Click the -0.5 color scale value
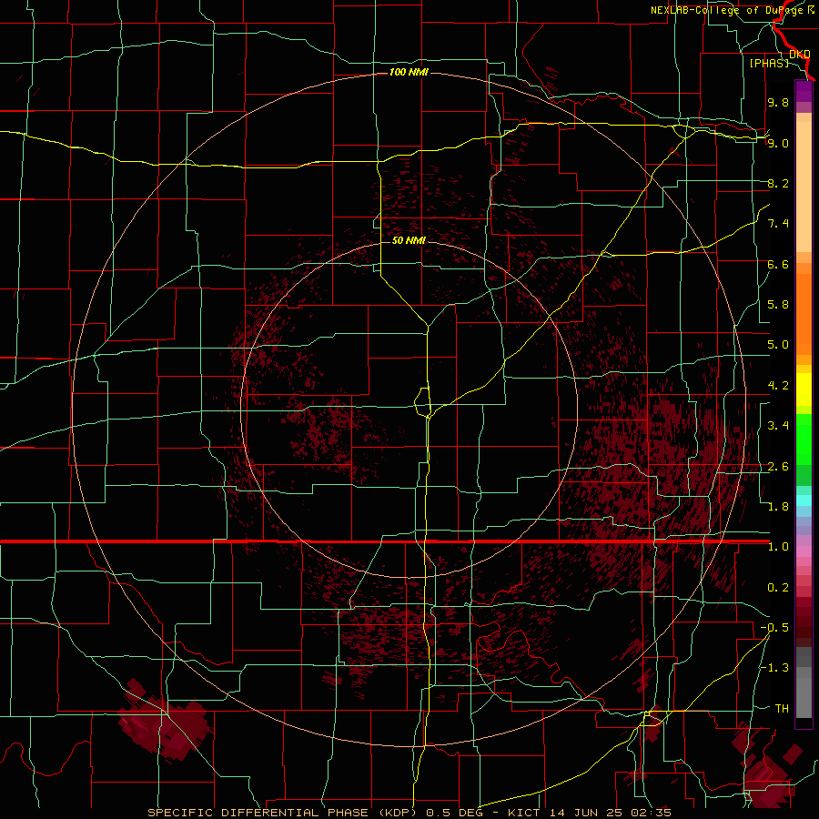This screenshot has width=819, height=819. click(x=774, y=628)
